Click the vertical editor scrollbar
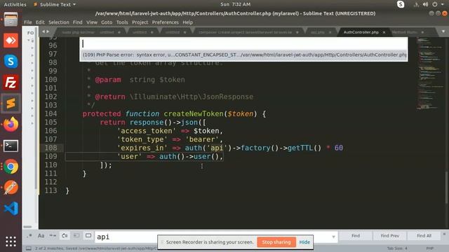This screenshot has width=449, height=252. coord(447,187)
